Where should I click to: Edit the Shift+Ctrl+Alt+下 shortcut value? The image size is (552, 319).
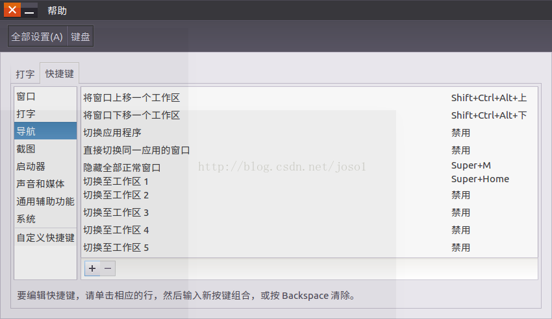[489, 115]
